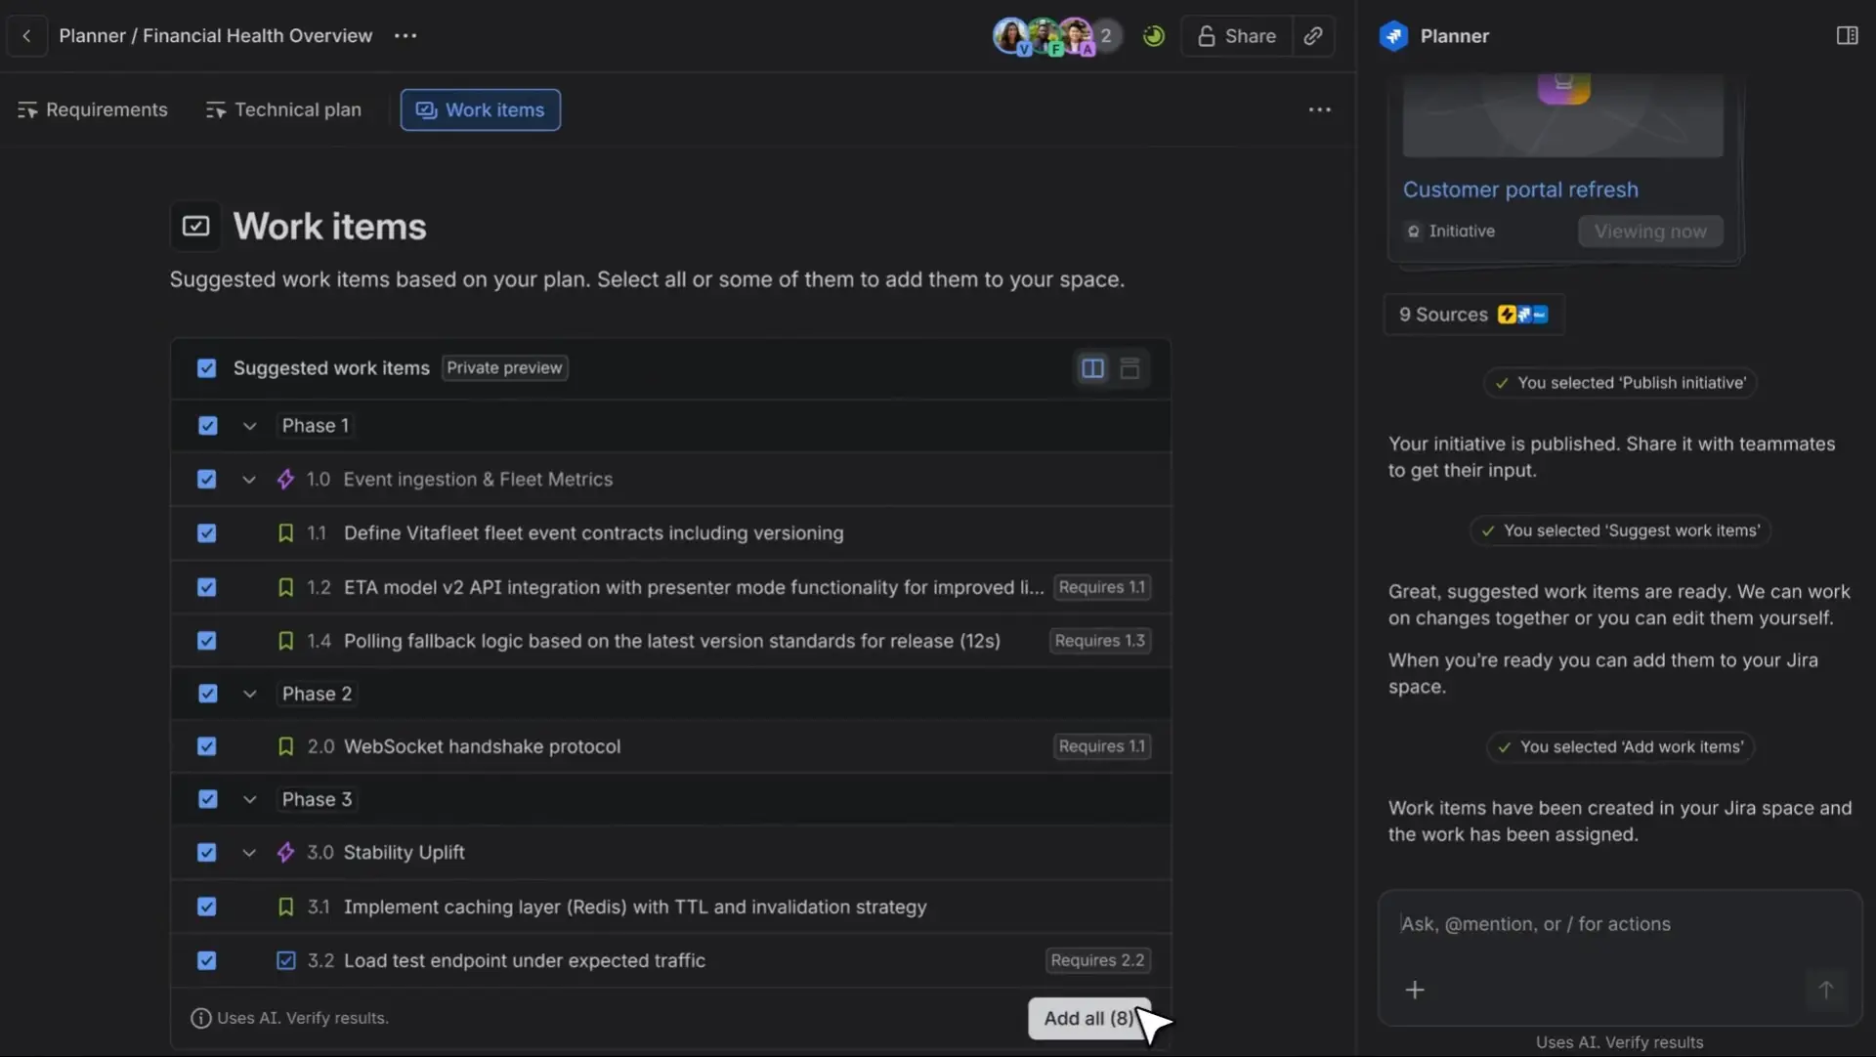
Task: Collapse the Phase 1 group chevron
Action: click(249, 426)
